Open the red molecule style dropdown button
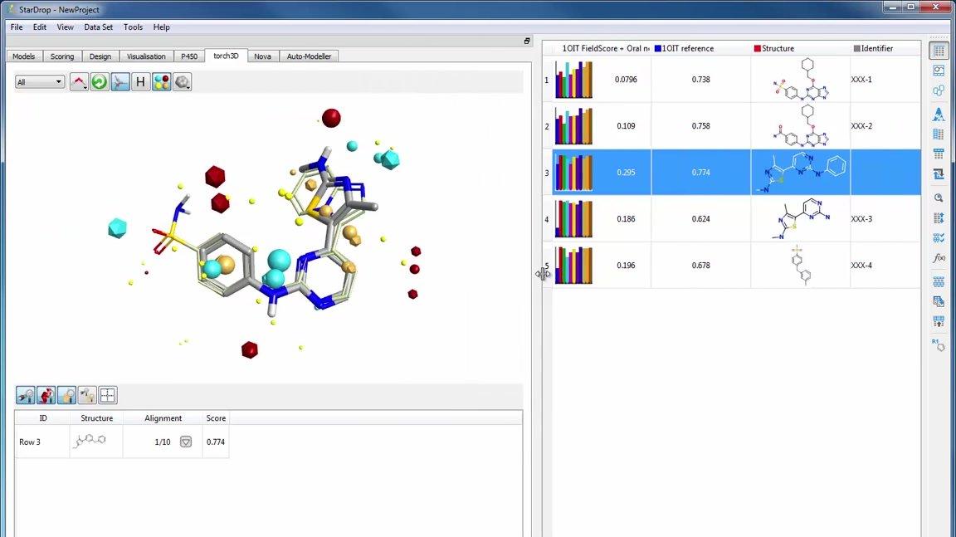The width and height of the screenshot is (956, 537). [79, 82]
